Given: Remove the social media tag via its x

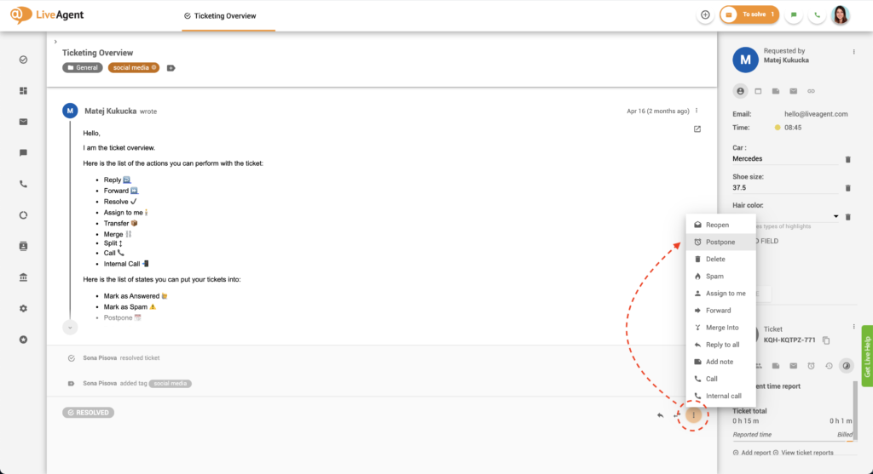Looking at the screenshot, I should click(154, 67).
